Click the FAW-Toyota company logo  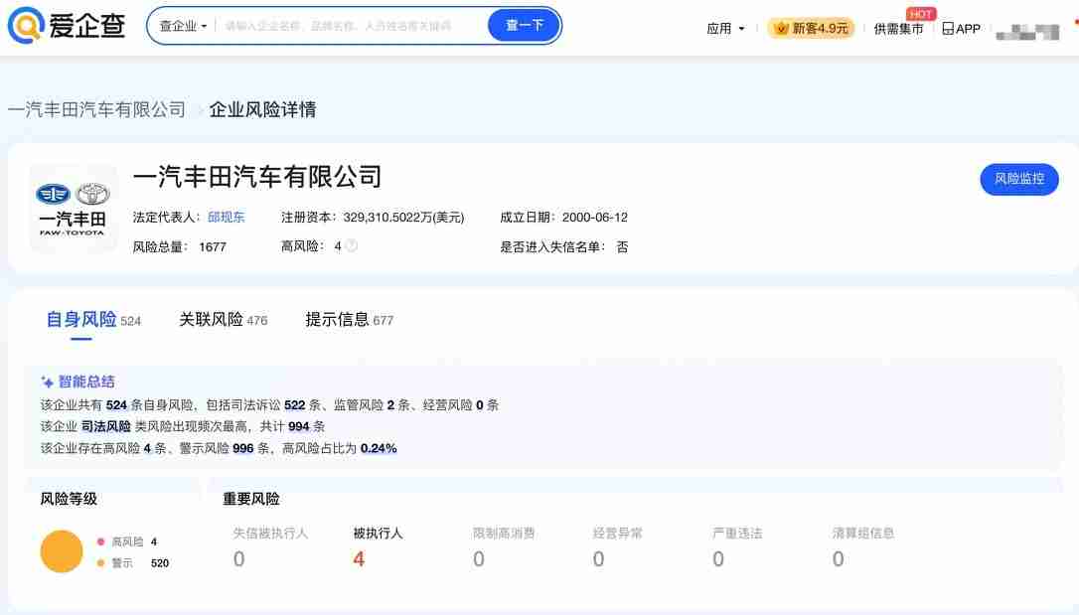click(x=73, y=208)
